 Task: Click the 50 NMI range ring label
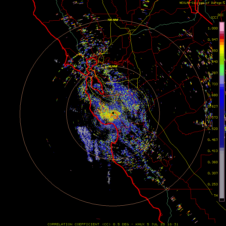coord(113,66)
